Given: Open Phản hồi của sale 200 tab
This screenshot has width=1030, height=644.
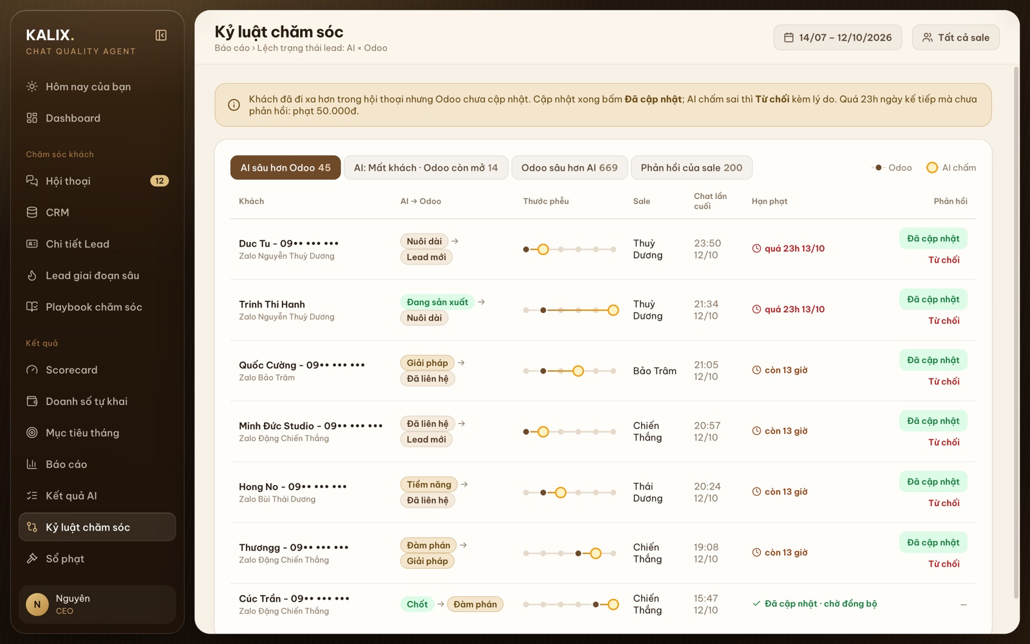Looking at the screenshot, I should click(691, 167).
